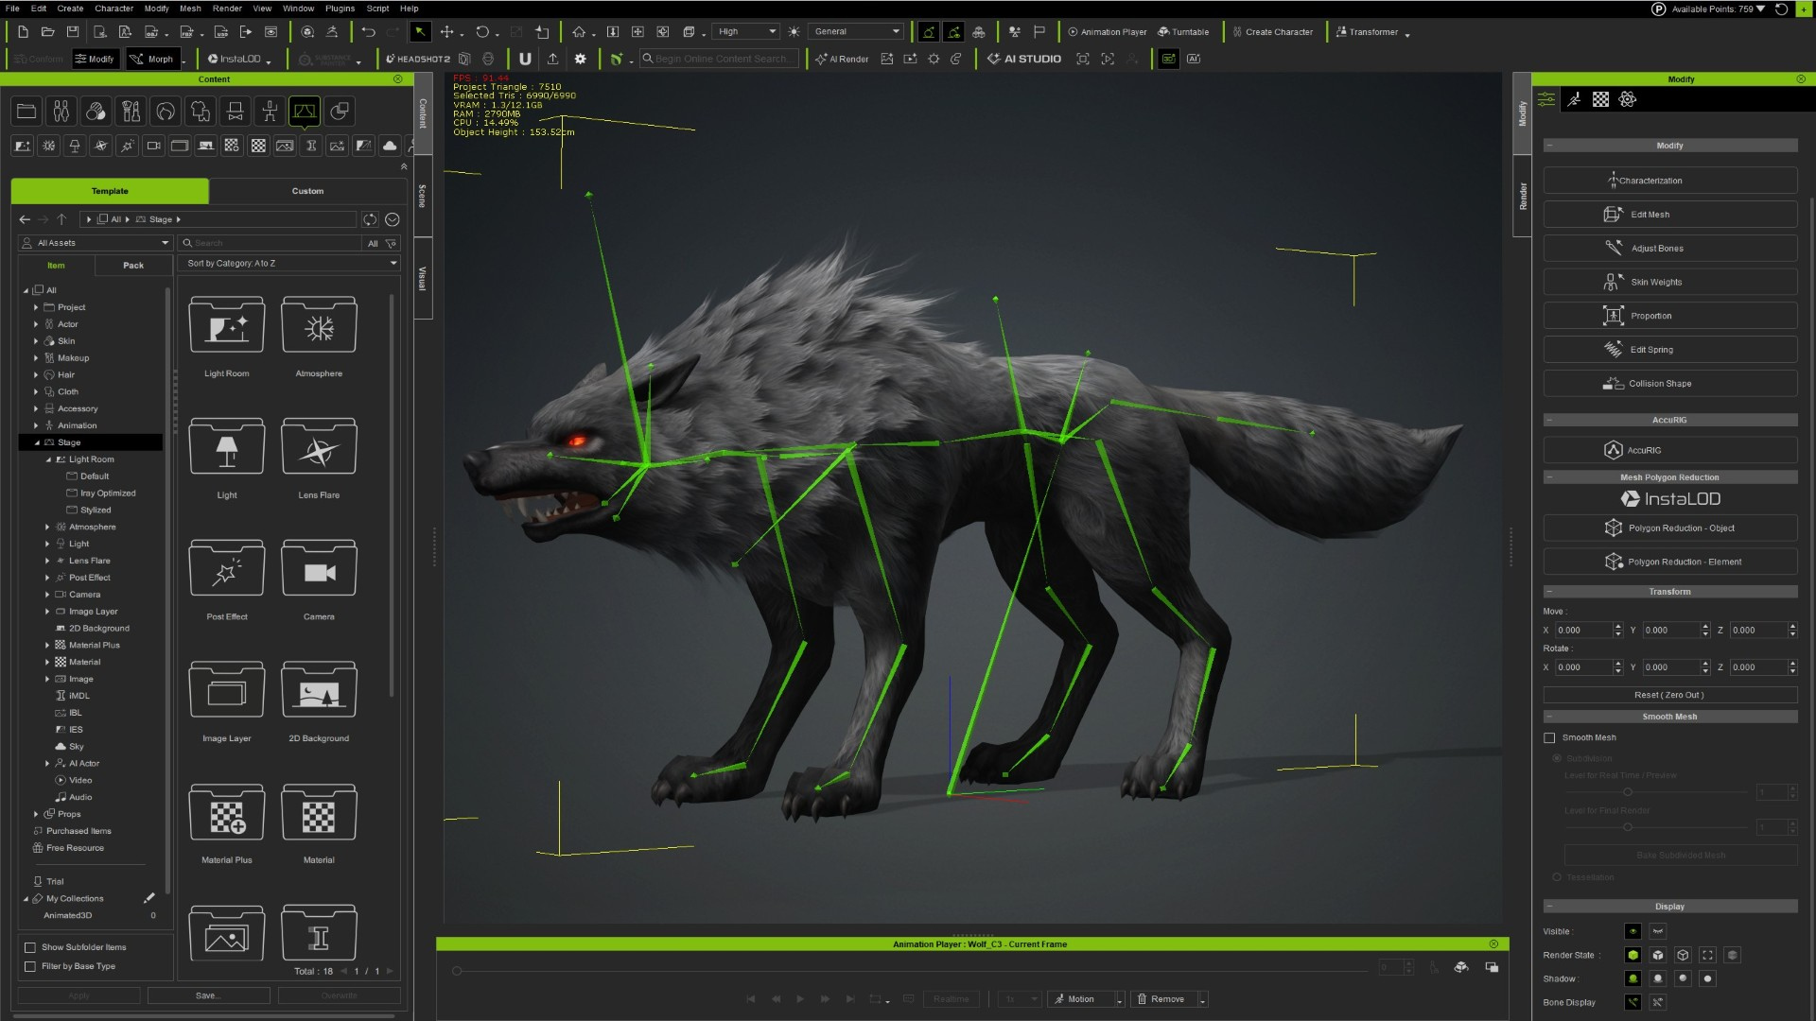Viewport: 1816px width, 1021px height.
Task: Click Polygon Reduction - Object button
Action: click(x=1670, y=528)
